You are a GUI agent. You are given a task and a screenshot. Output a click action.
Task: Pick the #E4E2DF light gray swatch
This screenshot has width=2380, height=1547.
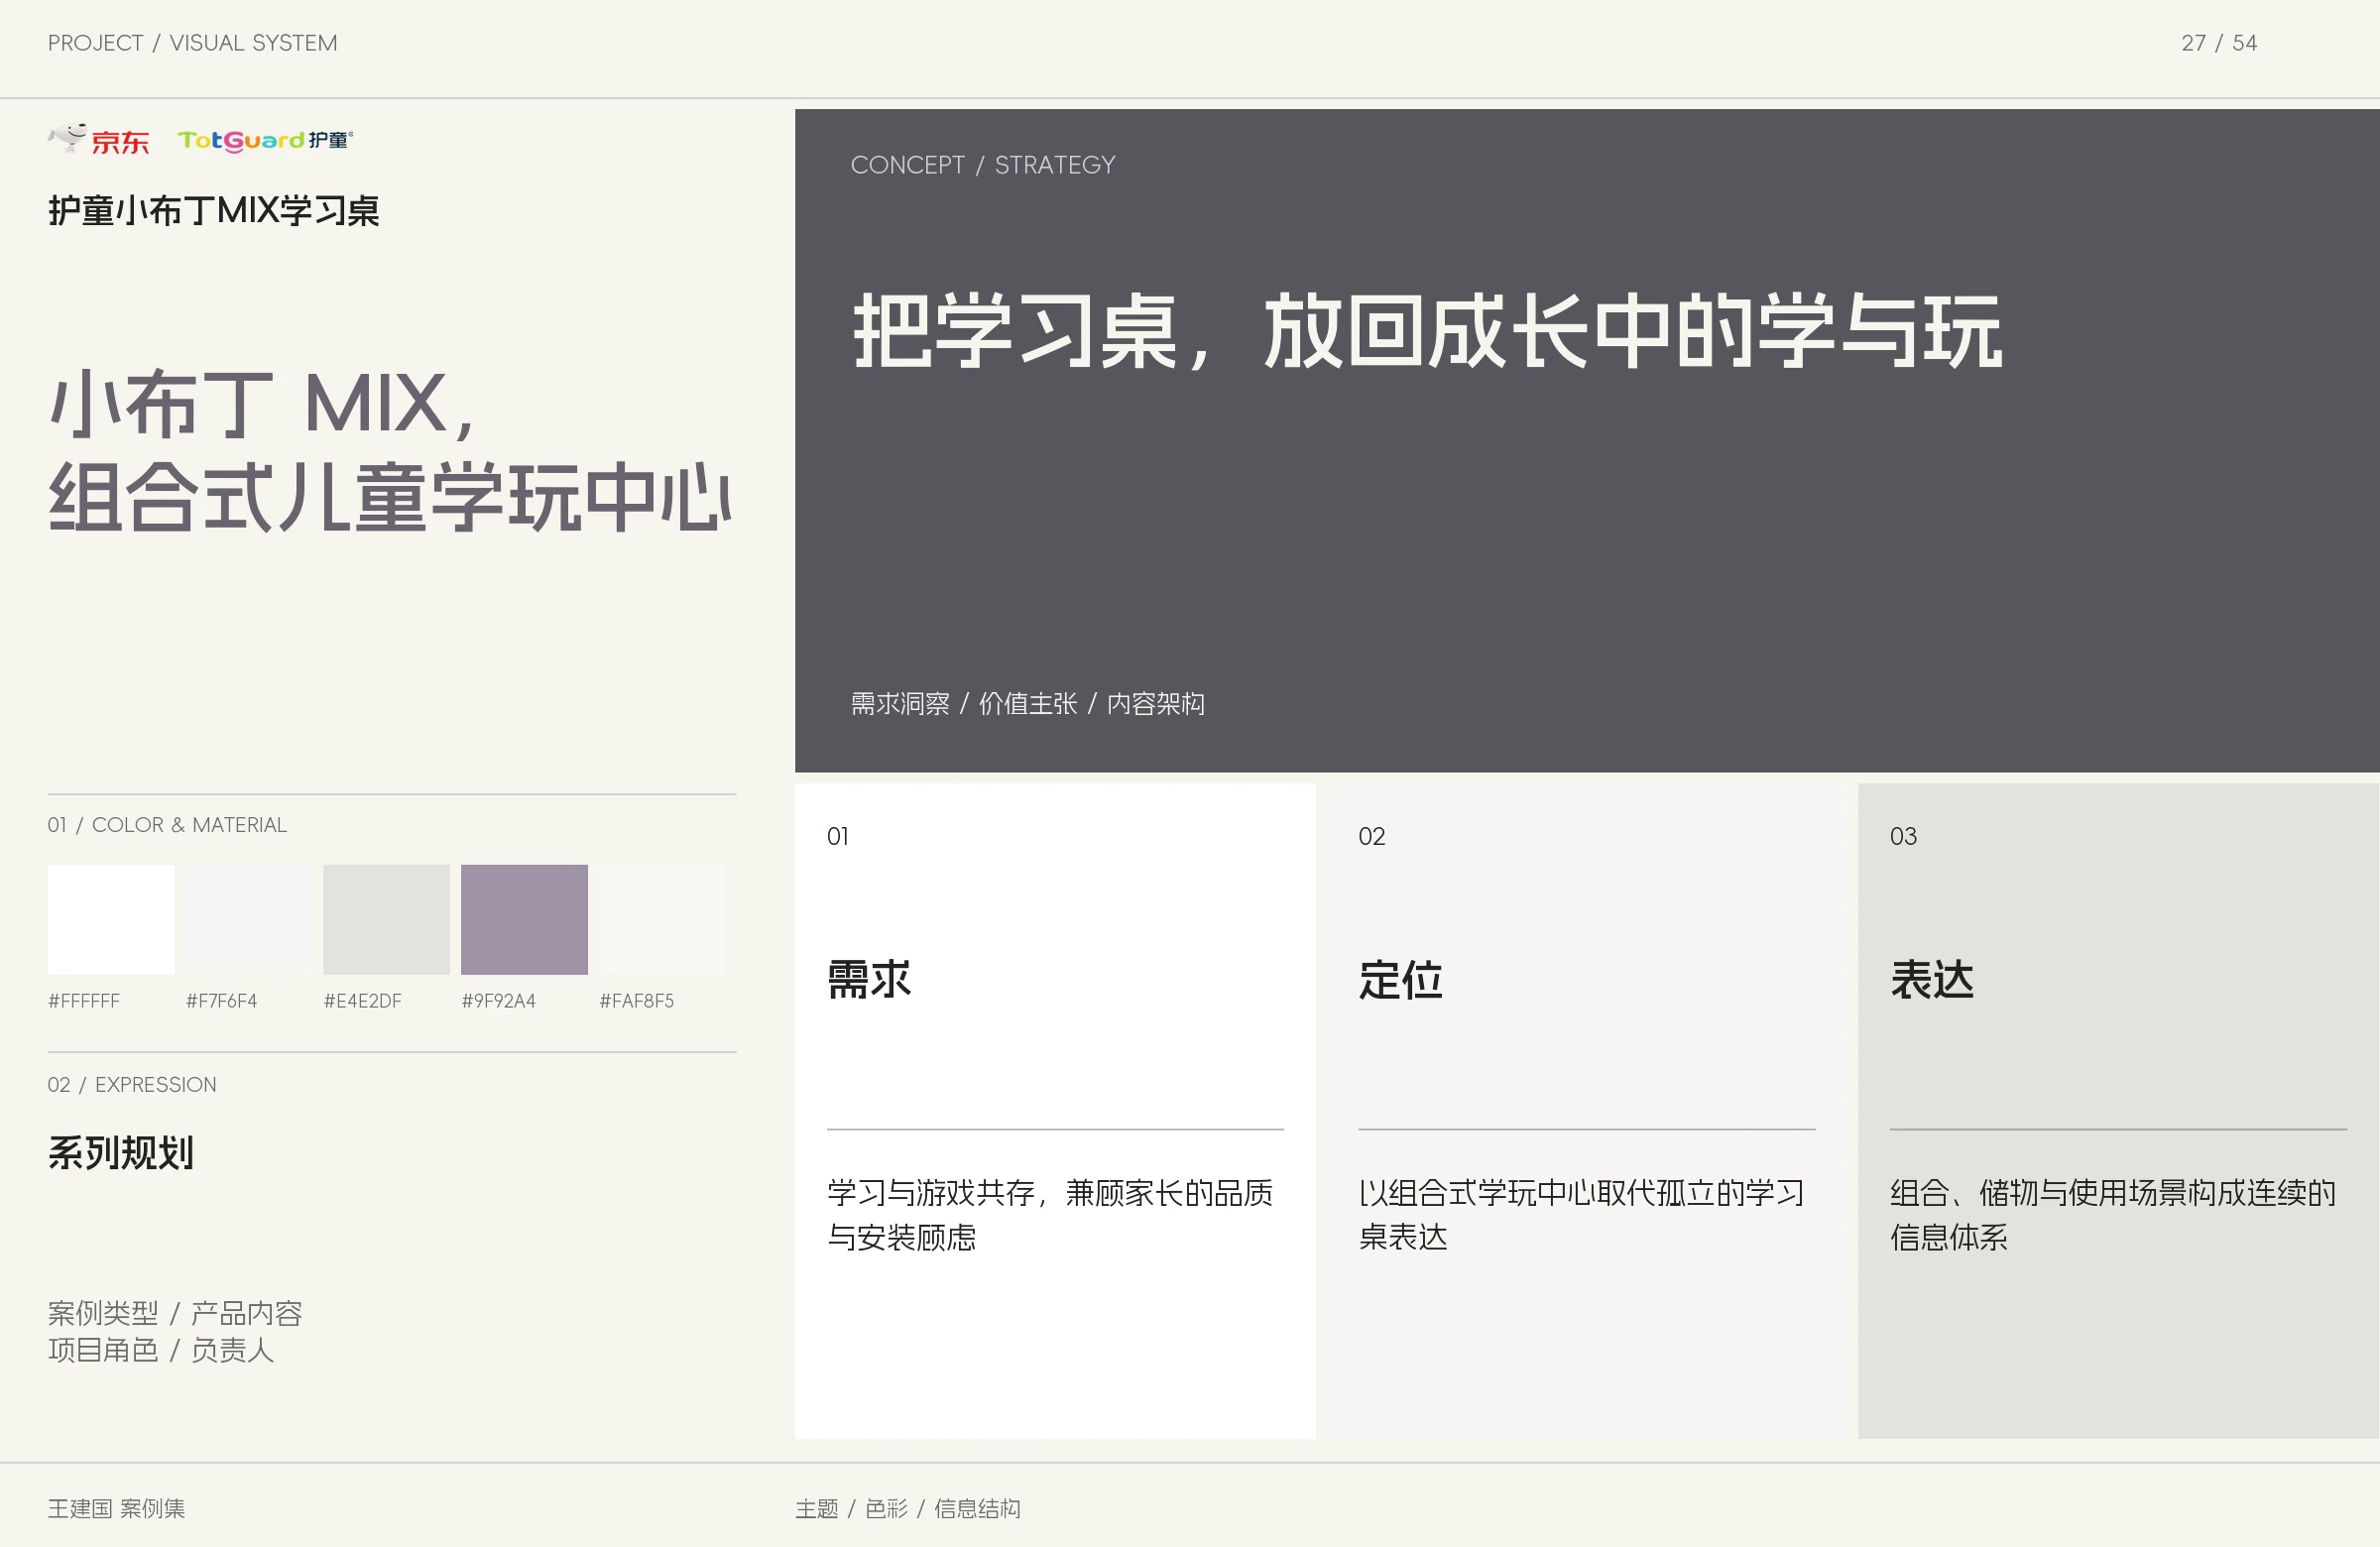coord(386,919)
